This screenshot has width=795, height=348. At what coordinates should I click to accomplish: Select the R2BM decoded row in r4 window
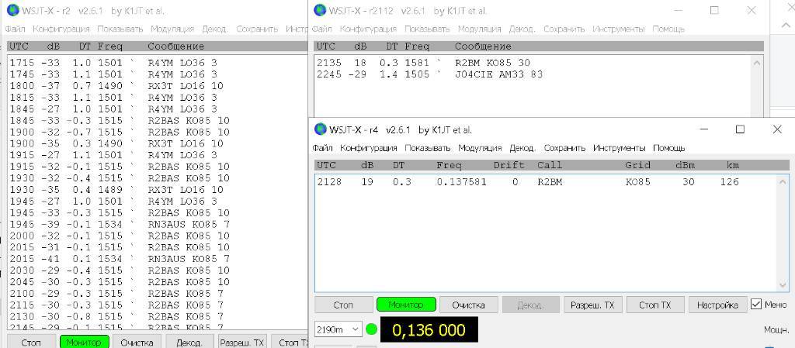pos(528,182)
